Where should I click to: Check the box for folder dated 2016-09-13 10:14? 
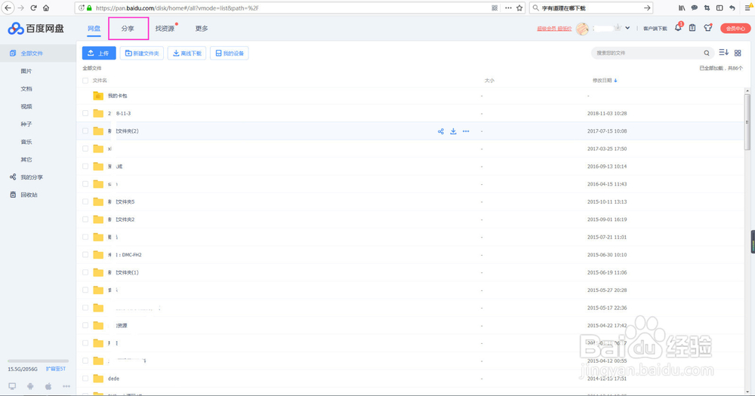(x=85, y=167)
